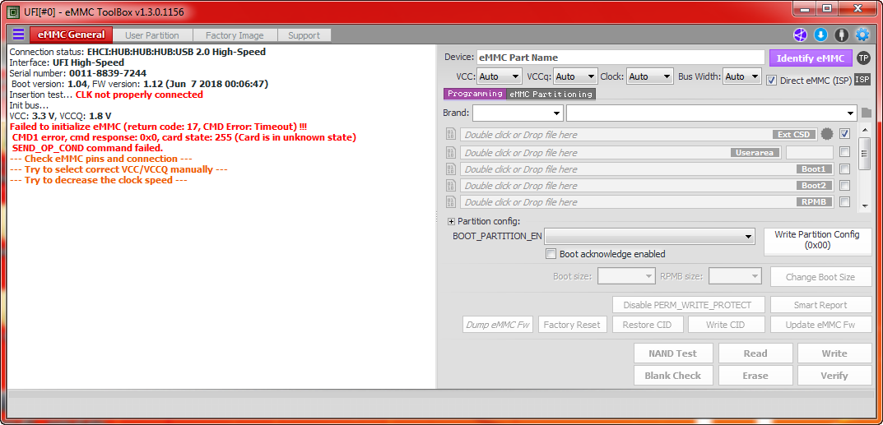
Task: Select the Programming sub-tab
Action: 475,94
